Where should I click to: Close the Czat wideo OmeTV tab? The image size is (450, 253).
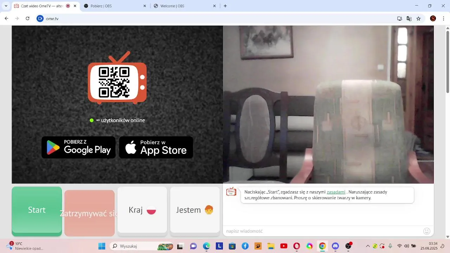(x=75, y=6)
